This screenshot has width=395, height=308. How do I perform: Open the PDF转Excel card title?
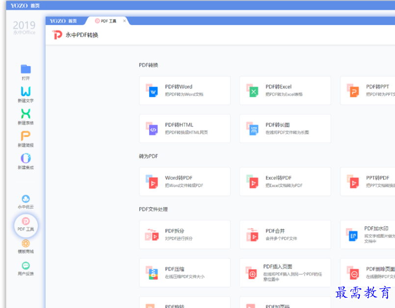point(279,87)
